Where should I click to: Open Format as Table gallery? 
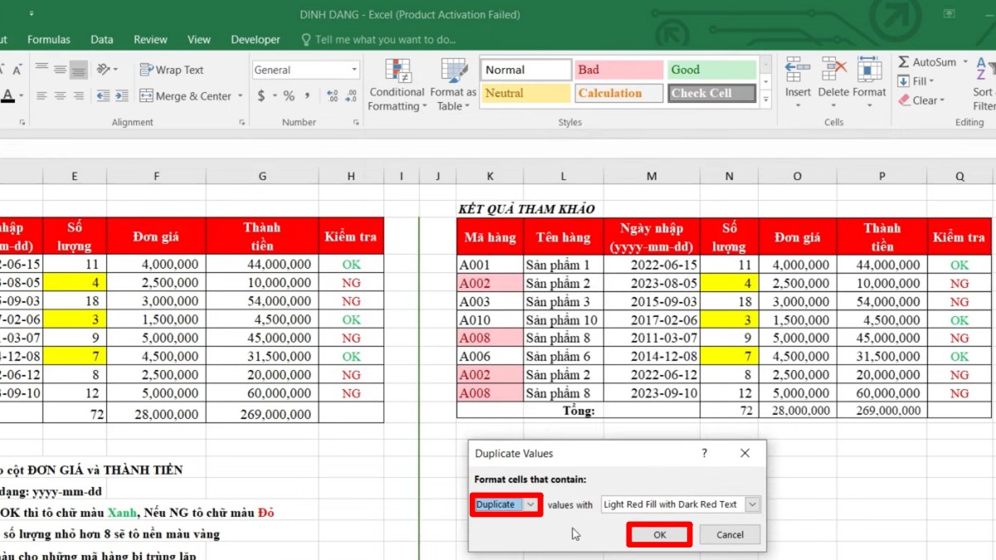click(453, 85)
